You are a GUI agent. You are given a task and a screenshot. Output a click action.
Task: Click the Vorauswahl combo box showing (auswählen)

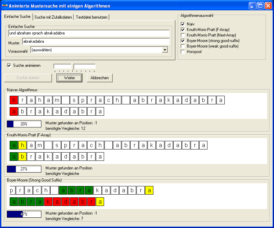point(96,50)
